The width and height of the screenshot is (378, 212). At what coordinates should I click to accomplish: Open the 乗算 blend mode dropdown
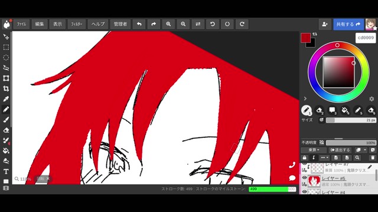pos(314,150)
